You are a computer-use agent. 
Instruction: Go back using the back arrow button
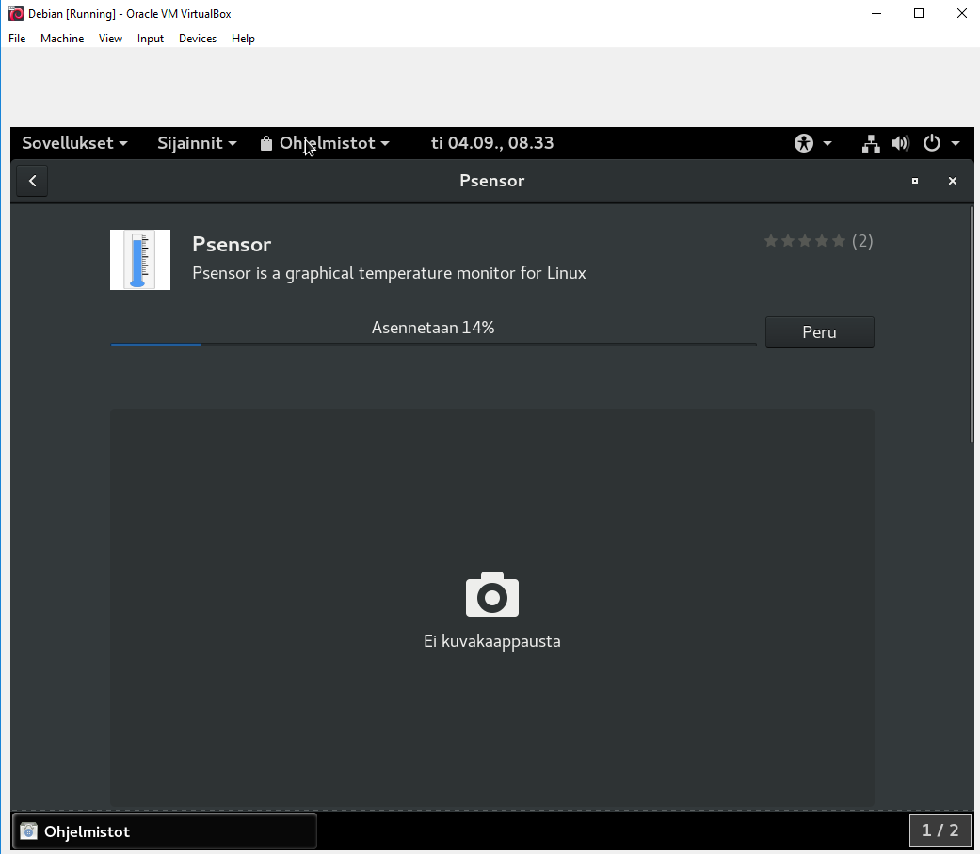(x=33, y=181)
